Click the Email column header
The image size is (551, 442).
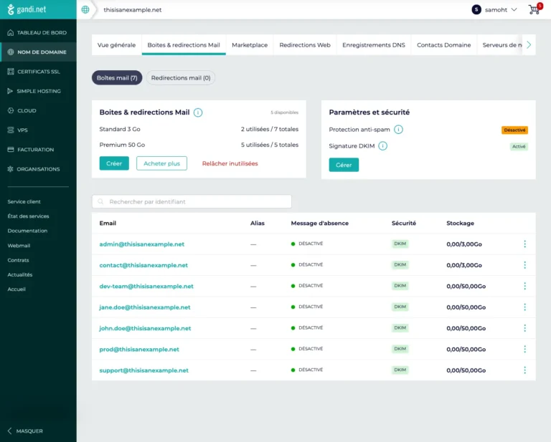point(108,223)
